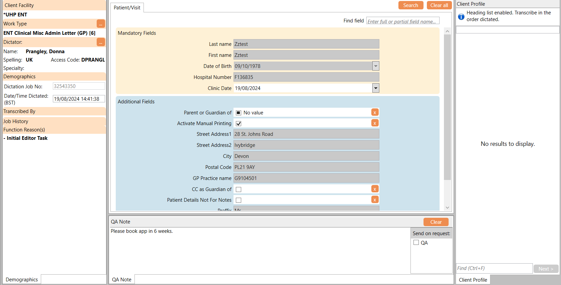Toggle Parent or Guardian of checkbox
This screenshot has height=285, width=561.
point(239,113)
